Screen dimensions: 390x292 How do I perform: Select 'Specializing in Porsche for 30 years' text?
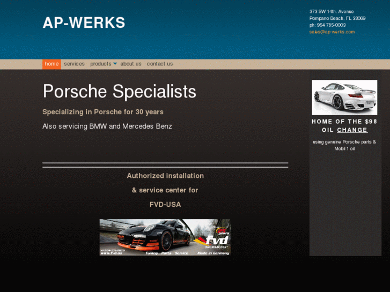click(x=102, y=112)
